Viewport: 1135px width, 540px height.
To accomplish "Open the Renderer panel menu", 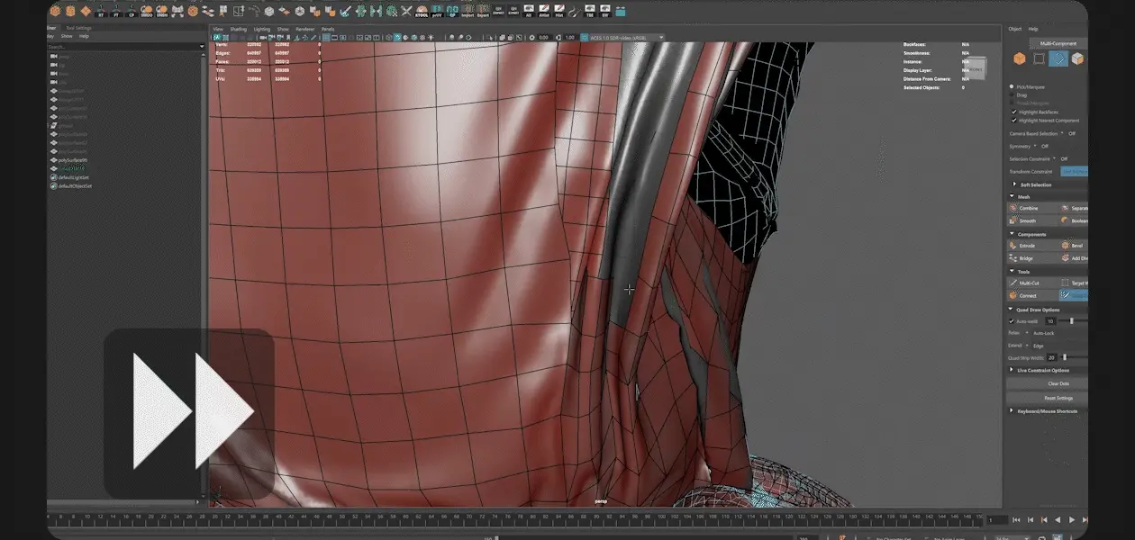I will tap(305, 29).
